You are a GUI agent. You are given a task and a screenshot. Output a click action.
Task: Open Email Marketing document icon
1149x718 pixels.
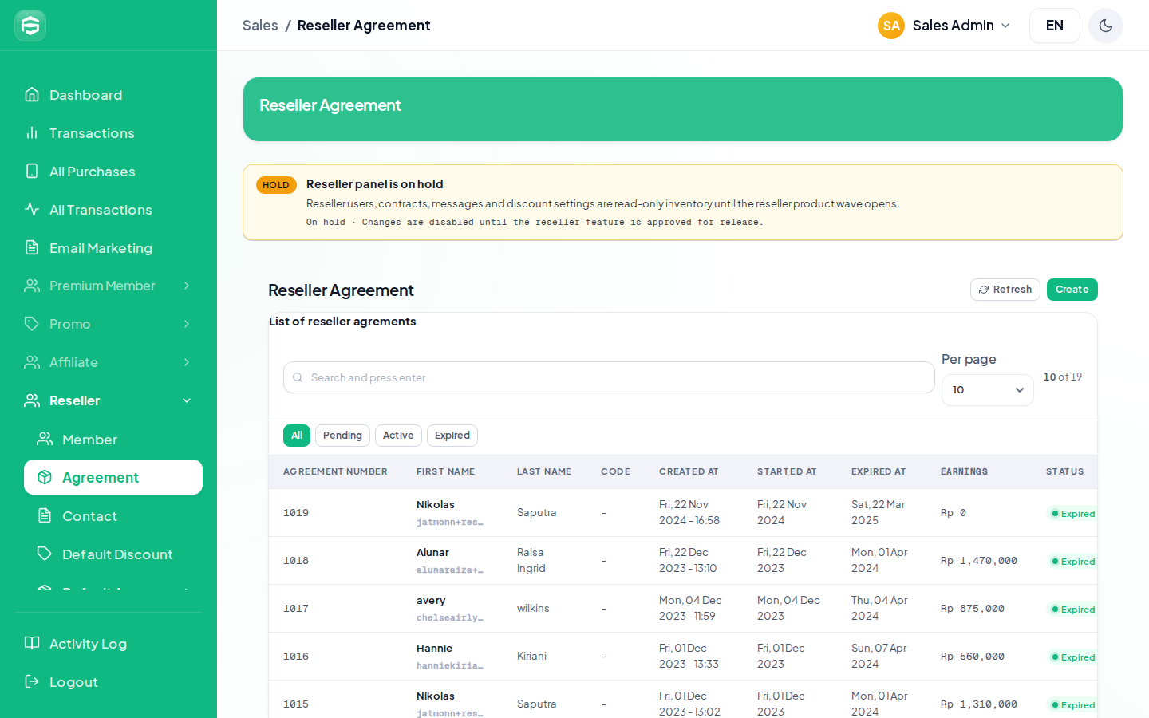click(32, 247)
